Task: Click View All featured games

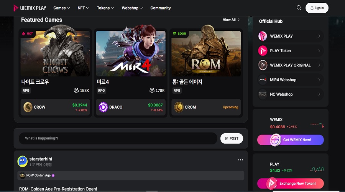Action: 231,20
